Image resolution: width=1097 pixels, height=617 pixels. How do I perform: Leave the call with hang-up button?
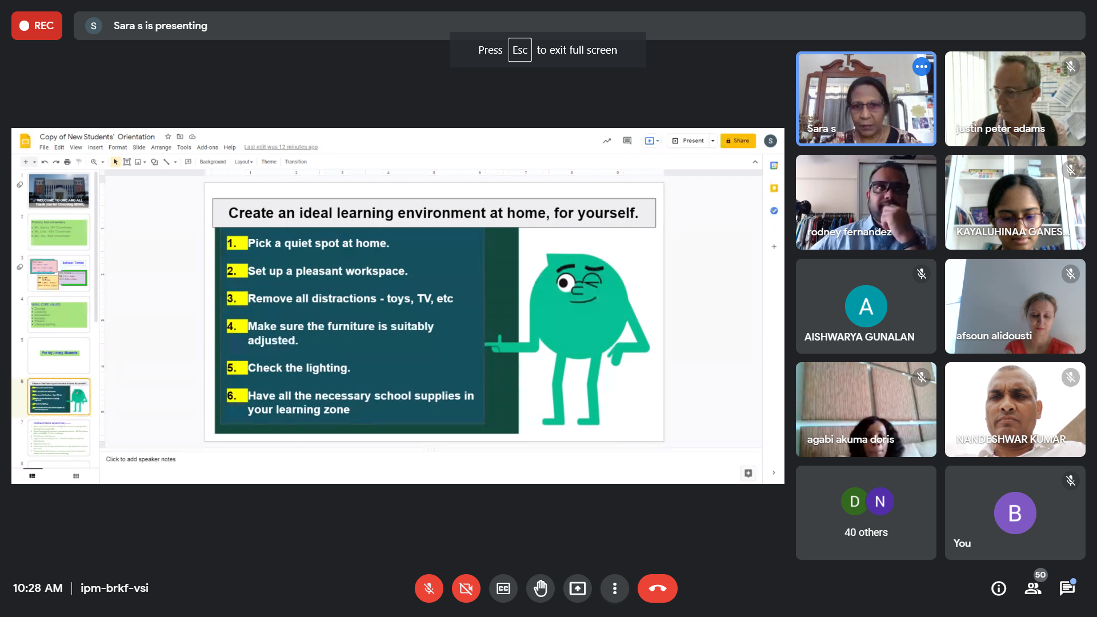click(x=657, y=588)
